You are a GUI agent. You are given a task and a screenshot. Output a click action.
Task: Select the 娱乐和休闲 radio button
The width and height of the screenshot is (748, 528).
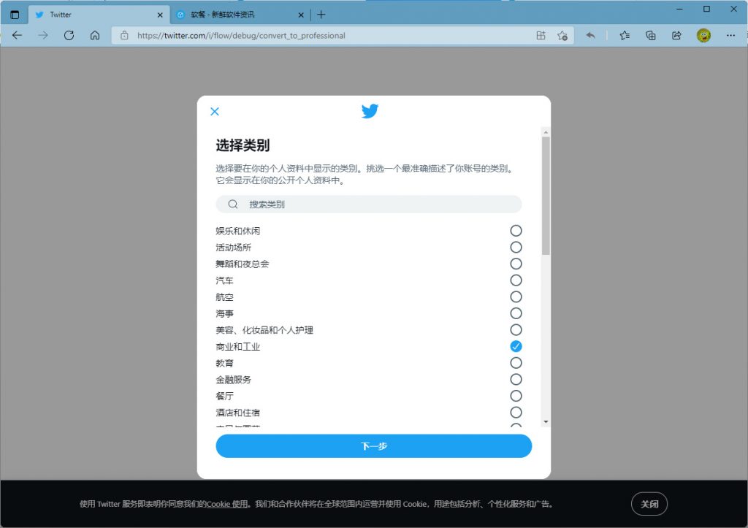click(516, 231)
